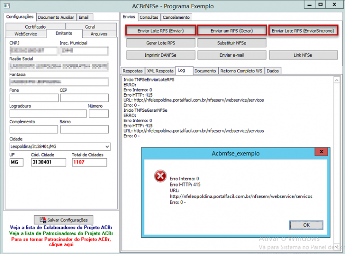Viewport: 345px width, 254px height.
Task: Open the Email tab
Action: [x=84, y=17]
